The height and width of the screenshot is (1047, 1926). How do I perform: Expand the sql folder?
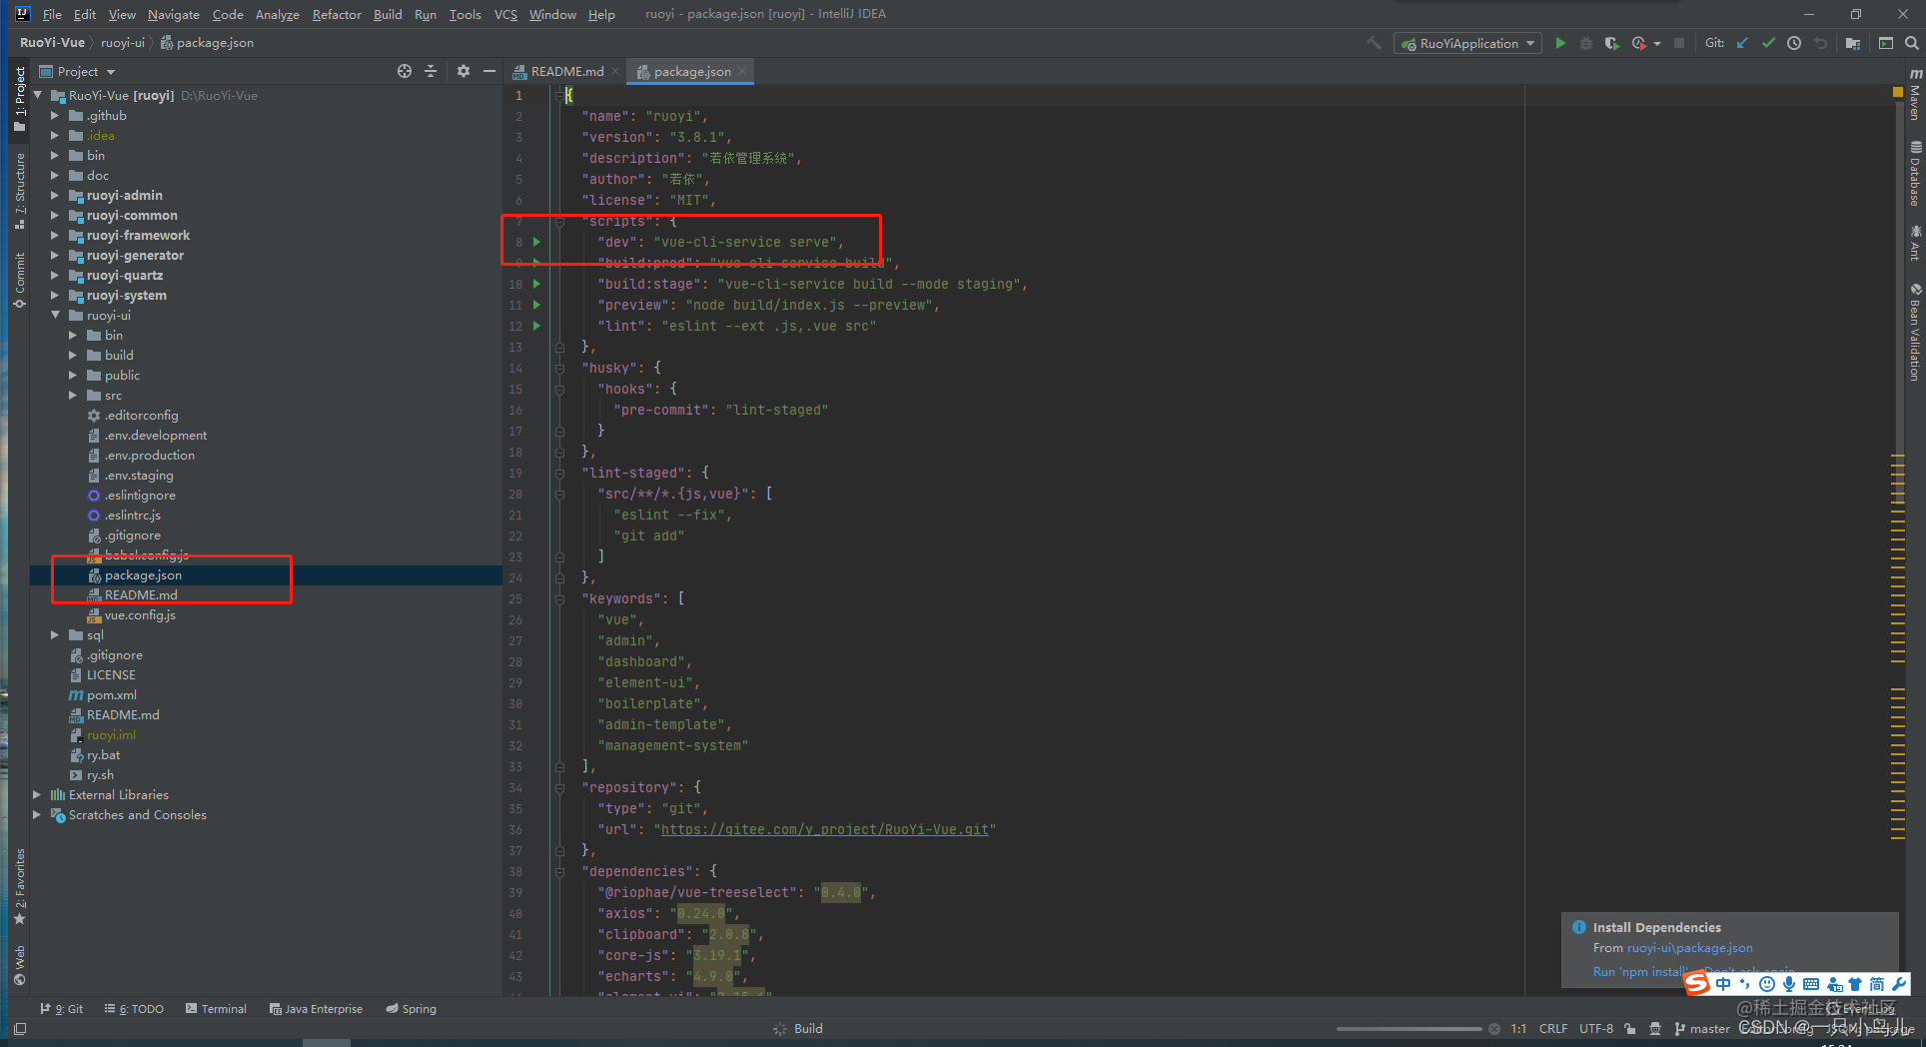point(55,634)
